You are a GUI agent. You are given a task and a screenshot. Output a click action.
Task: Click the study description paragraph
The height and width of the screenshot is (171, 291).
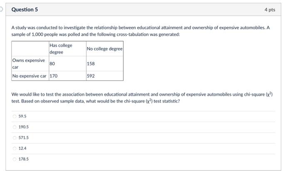click(x=141, y=31)
